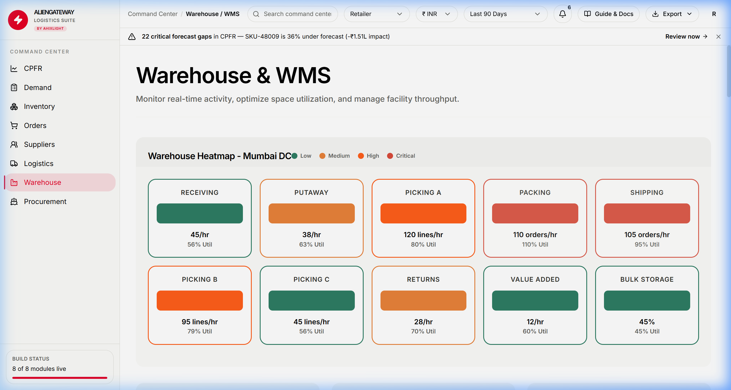
Task: Open the Bulk Storage zone card
Action: tap(647, 305)
